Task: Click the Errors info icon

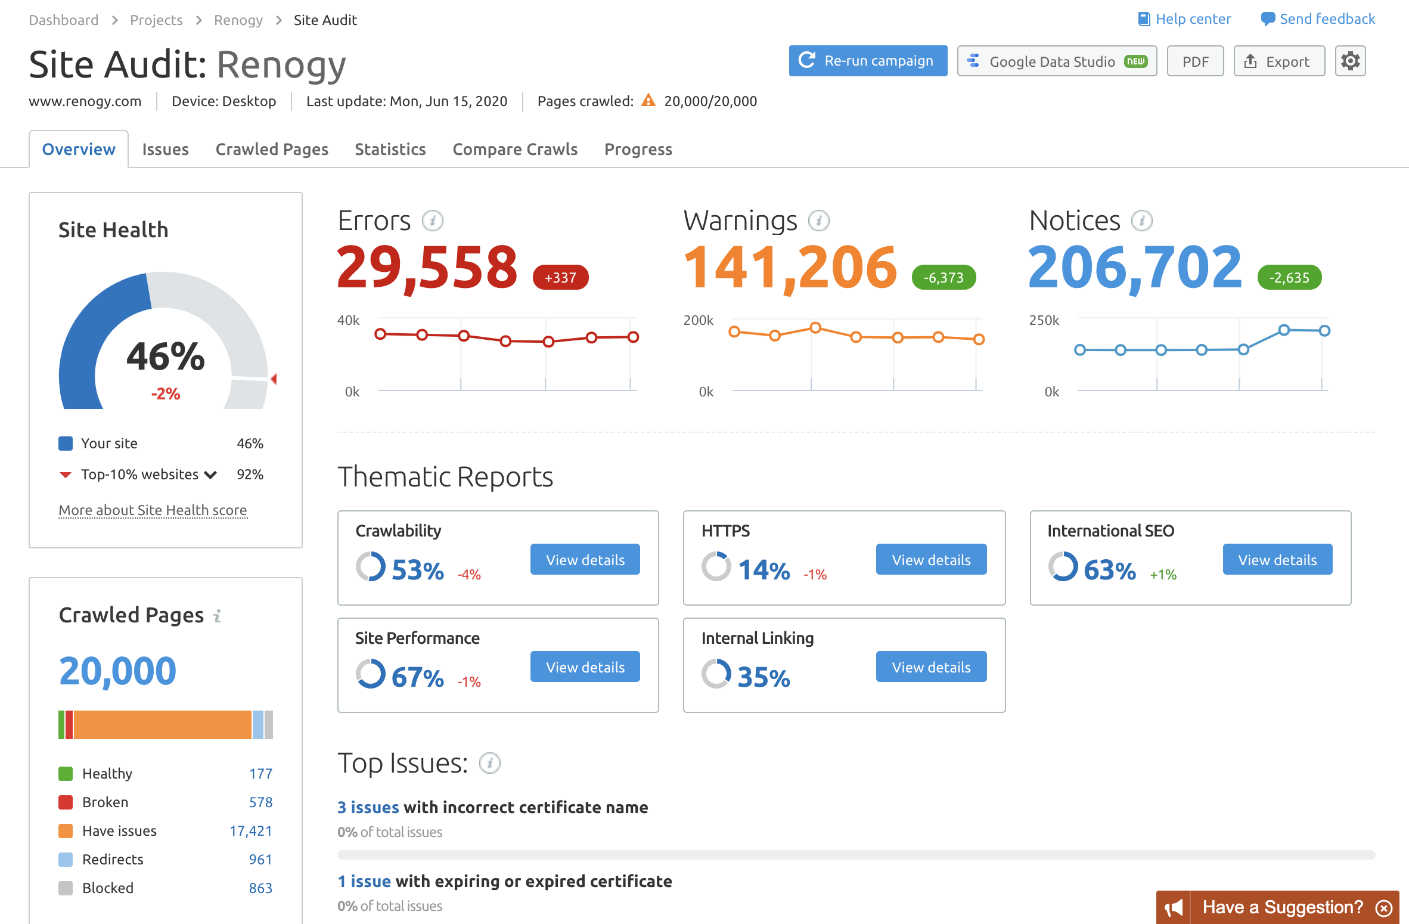Action: pyautogui.click(x=433, y=221)
